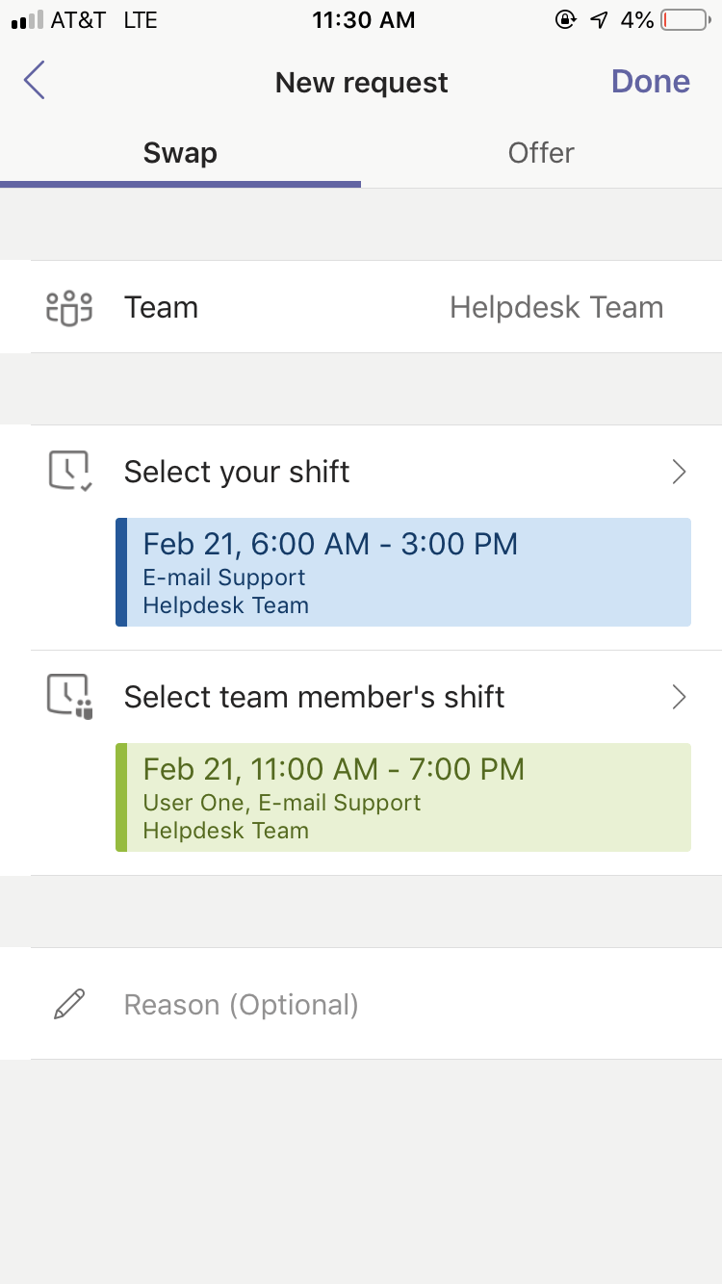Image resolution: width=722 pixels, height=1284 pixels.
Task: Select User One's green 11:00 AM shift card
Action: [x=402, y=798]
